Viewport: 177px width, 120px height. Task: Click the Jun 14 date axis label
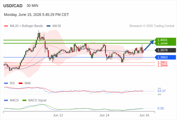tap(104, 115)
